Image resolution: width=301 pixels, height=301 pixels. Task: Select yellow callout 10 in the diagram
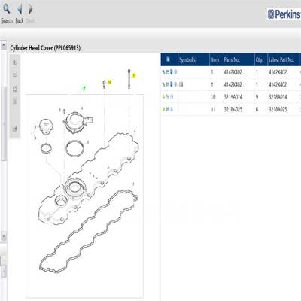pos(110,82)
